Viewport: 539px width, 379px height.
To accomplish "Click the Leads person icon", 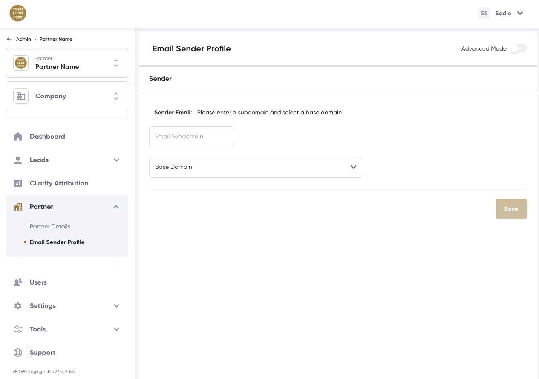I will coord(18,160).
